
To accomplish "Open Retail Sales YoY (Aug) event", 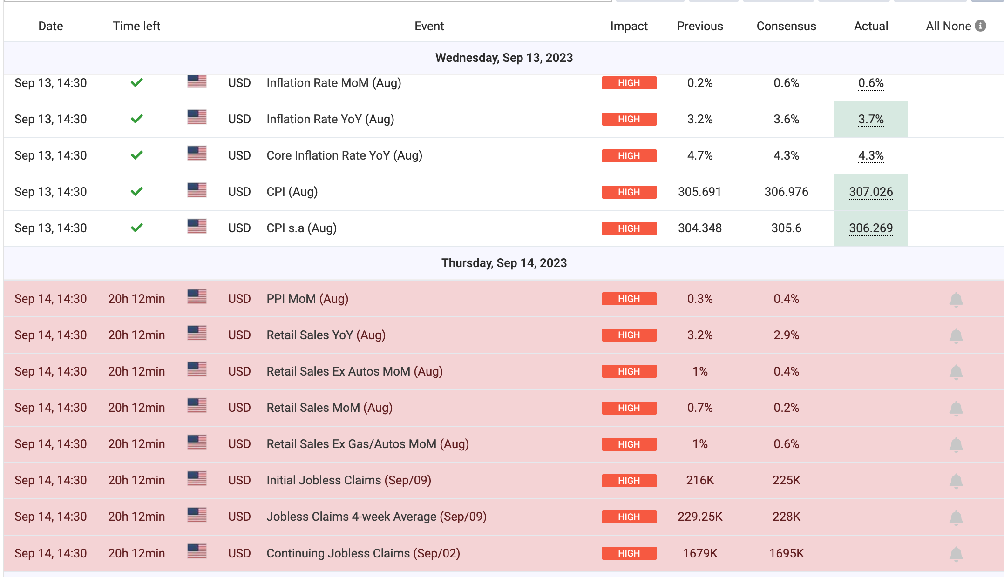I will pyautogui.click(x=326, y=335).
